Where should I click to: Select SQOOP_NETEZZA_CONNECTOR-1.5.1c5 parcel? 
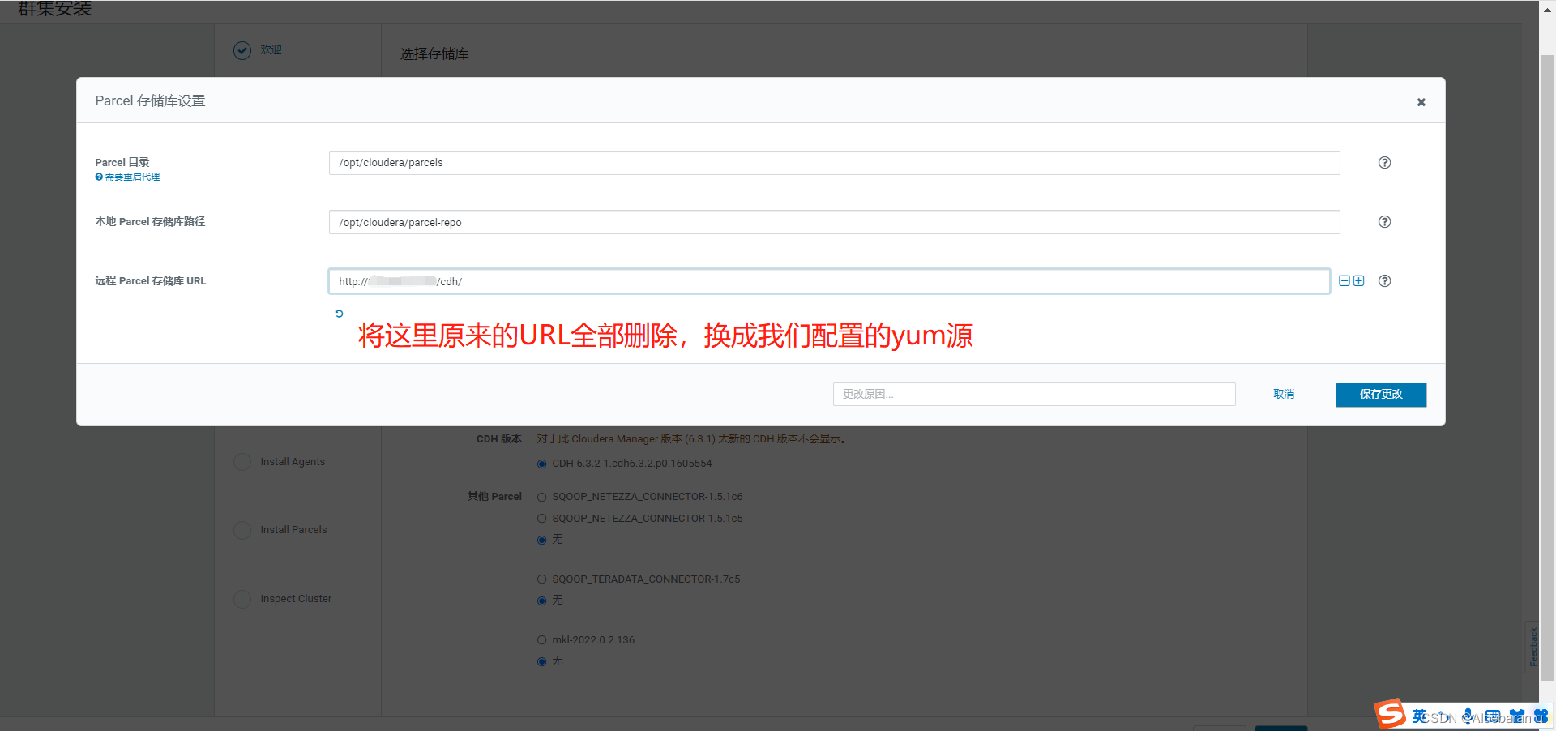pyautogui.click(x=541, y=519)
